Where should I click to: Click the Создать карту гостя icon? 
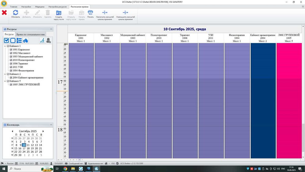[x=59, y=13]
